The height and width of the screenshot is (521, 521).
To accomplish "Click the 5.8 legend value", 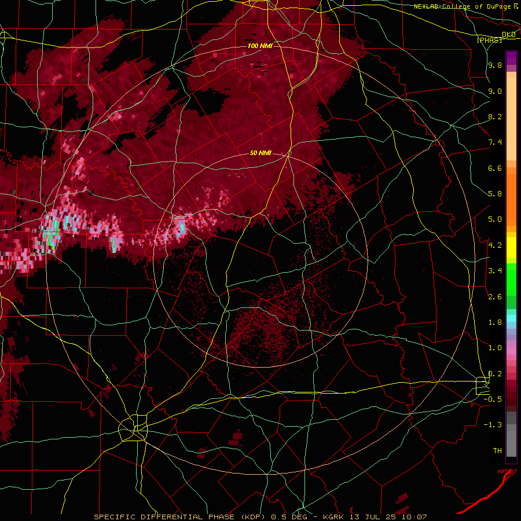I will 495,194.
